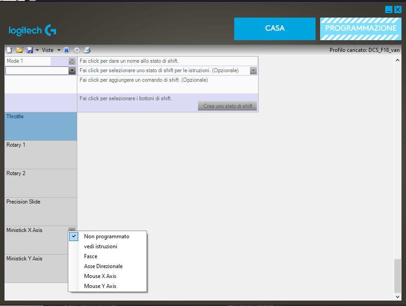406x306 pixels.
Task: Expand the arrow right of Viste
Action: (x=59, y=50)
